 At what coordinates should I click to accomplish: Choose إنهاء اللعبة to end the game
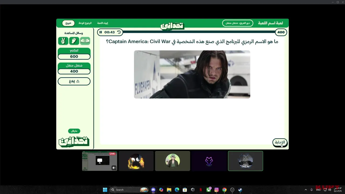click(103, 23)
